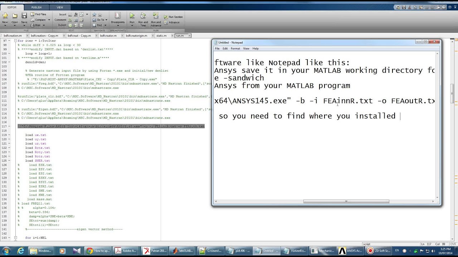Click the Uncomment lines icon
Viewport: 458px width, 257px height.
[x=75, y=20]
